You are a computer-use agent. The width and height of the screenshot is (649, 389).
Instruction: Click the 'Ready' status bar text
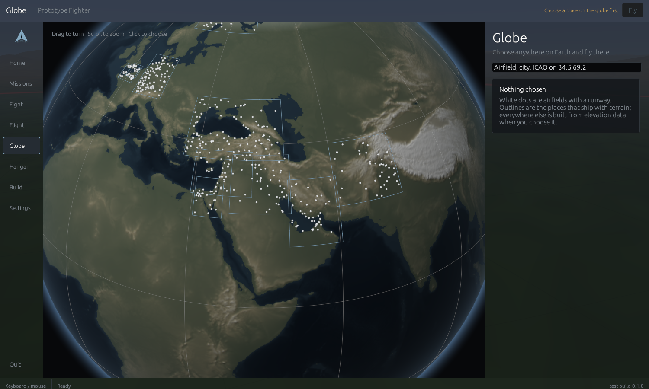coord(64,386)
